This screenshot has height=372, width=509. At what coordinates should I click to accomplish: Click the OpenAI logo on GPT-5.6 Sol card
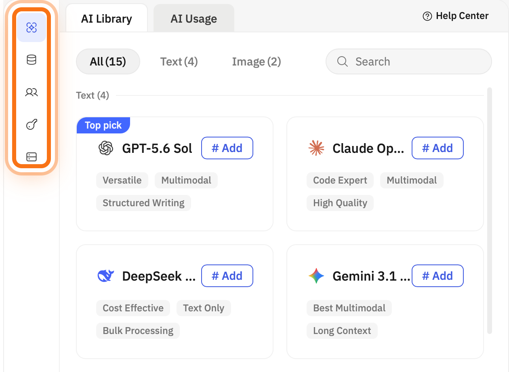pyautogui.click(x=106, y=148)
